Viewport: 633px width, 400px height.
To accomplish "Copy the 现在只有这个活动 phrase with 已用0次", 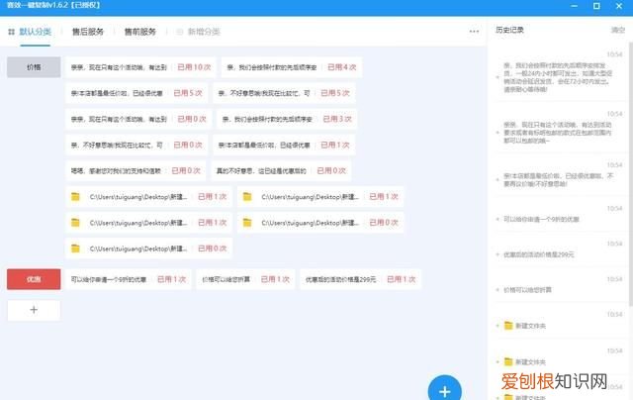I will point(138,119).
